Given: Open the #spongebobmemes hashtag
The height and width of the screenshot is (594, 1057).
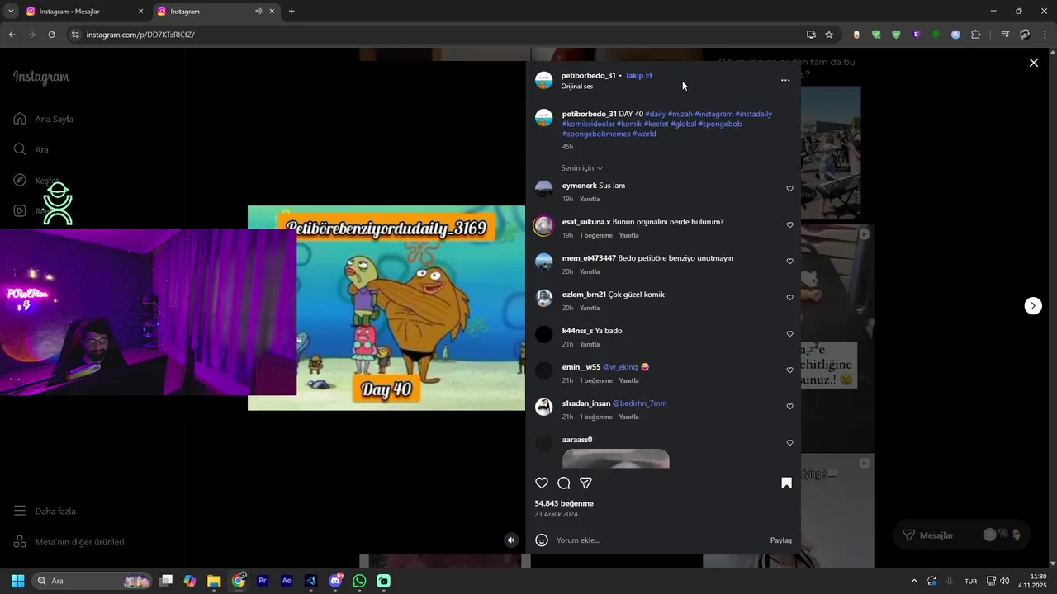Looking at the screenshot, I should click(x=596, y=134).
